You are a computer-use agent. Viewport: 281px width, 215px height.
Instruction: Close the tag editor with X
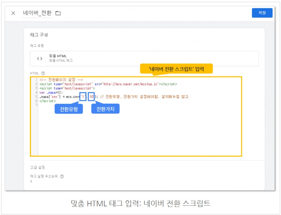[x=13, y=13]
